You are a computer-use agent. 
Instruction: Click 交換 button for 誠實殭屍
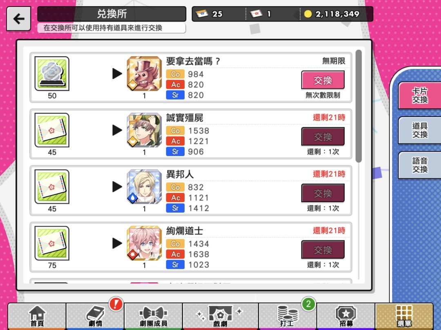323,136
